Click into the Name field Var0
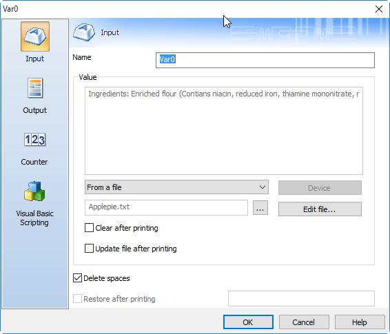This screenshot has width=390, height=334. pos(265,60)
